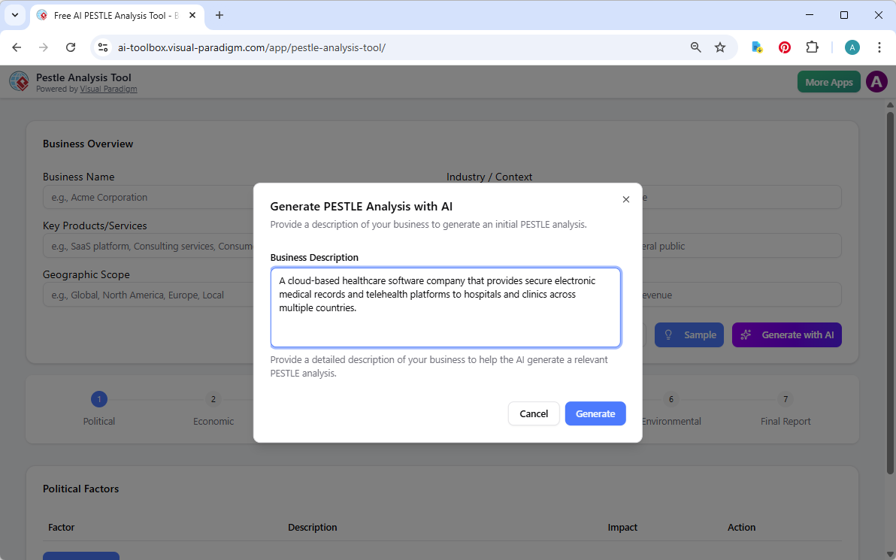Open the Visual Paradigm link
Viewport: 896px width, 560px height.
[x=108, y=88]
